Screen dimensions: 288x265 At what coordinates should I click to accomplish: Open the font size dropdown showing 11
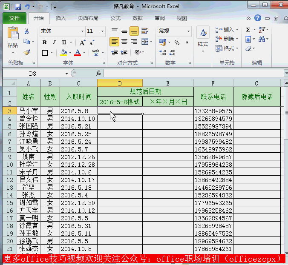pyautogui.click(x=102, y=31)
